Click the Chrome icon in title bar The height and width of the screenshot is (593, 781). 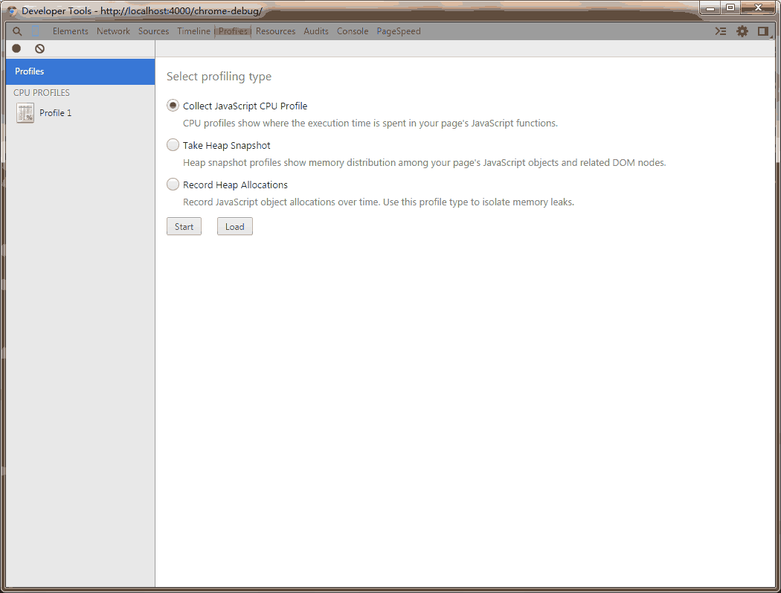[12, 10]
